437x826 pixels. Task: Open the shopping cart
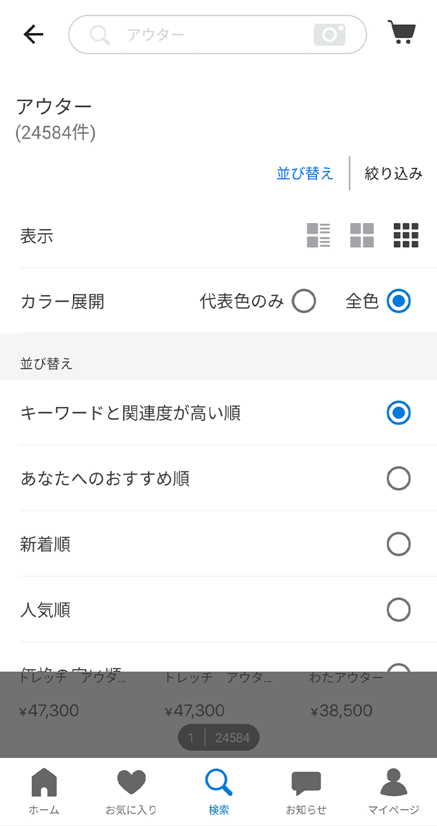click(401, 32)
